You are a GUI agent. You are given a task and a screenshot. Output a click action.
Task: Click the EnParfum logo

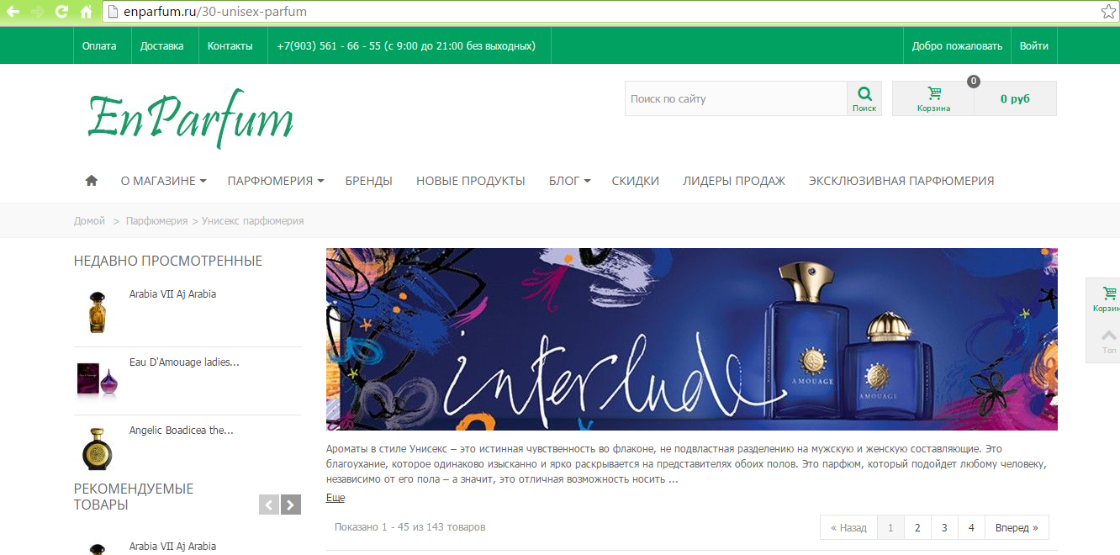click(x=190, y=119)
